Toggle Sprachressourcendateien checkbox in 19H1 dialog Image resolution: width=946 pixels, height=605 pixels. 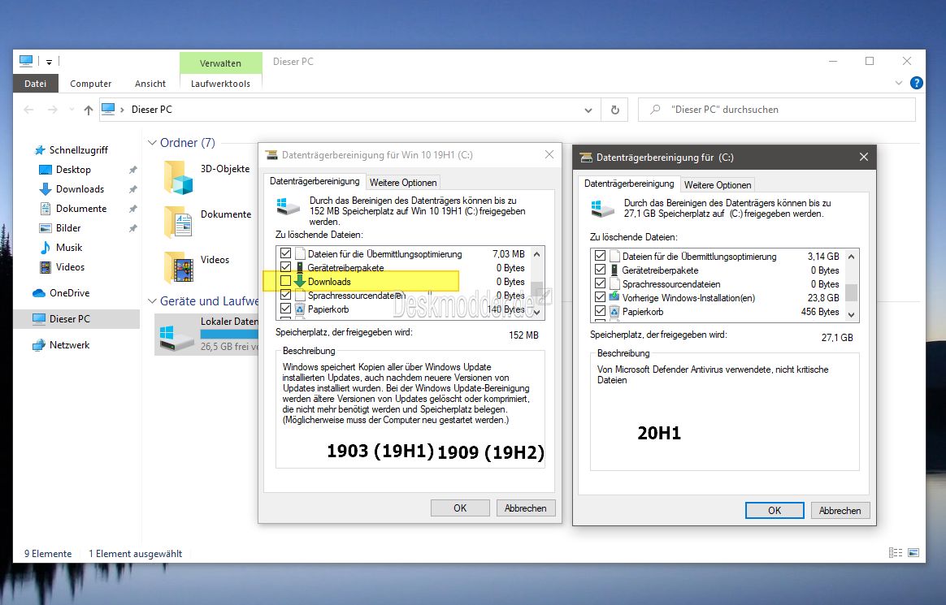tap(285, 296)
